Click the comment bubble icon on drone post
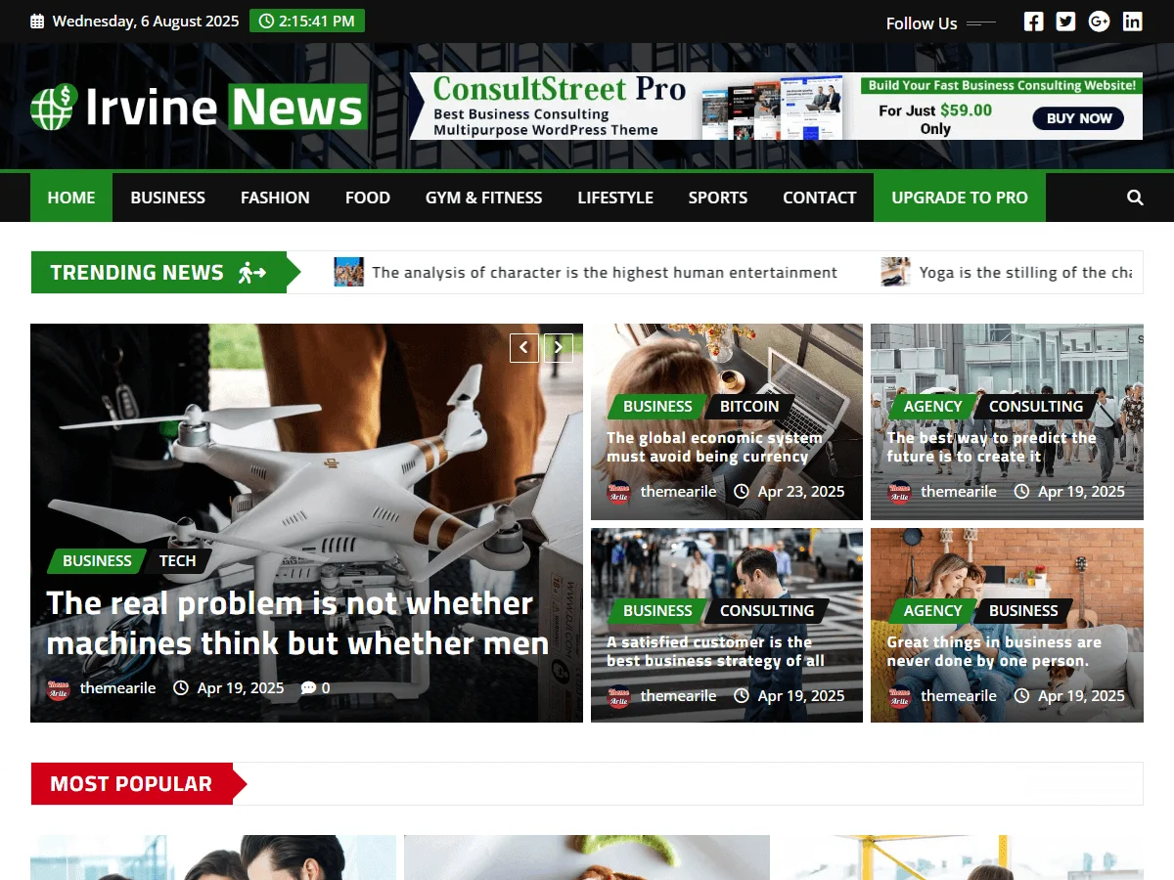Image resolution: width=1174 pixels, height=880 pixels. [x=308, y=688]
